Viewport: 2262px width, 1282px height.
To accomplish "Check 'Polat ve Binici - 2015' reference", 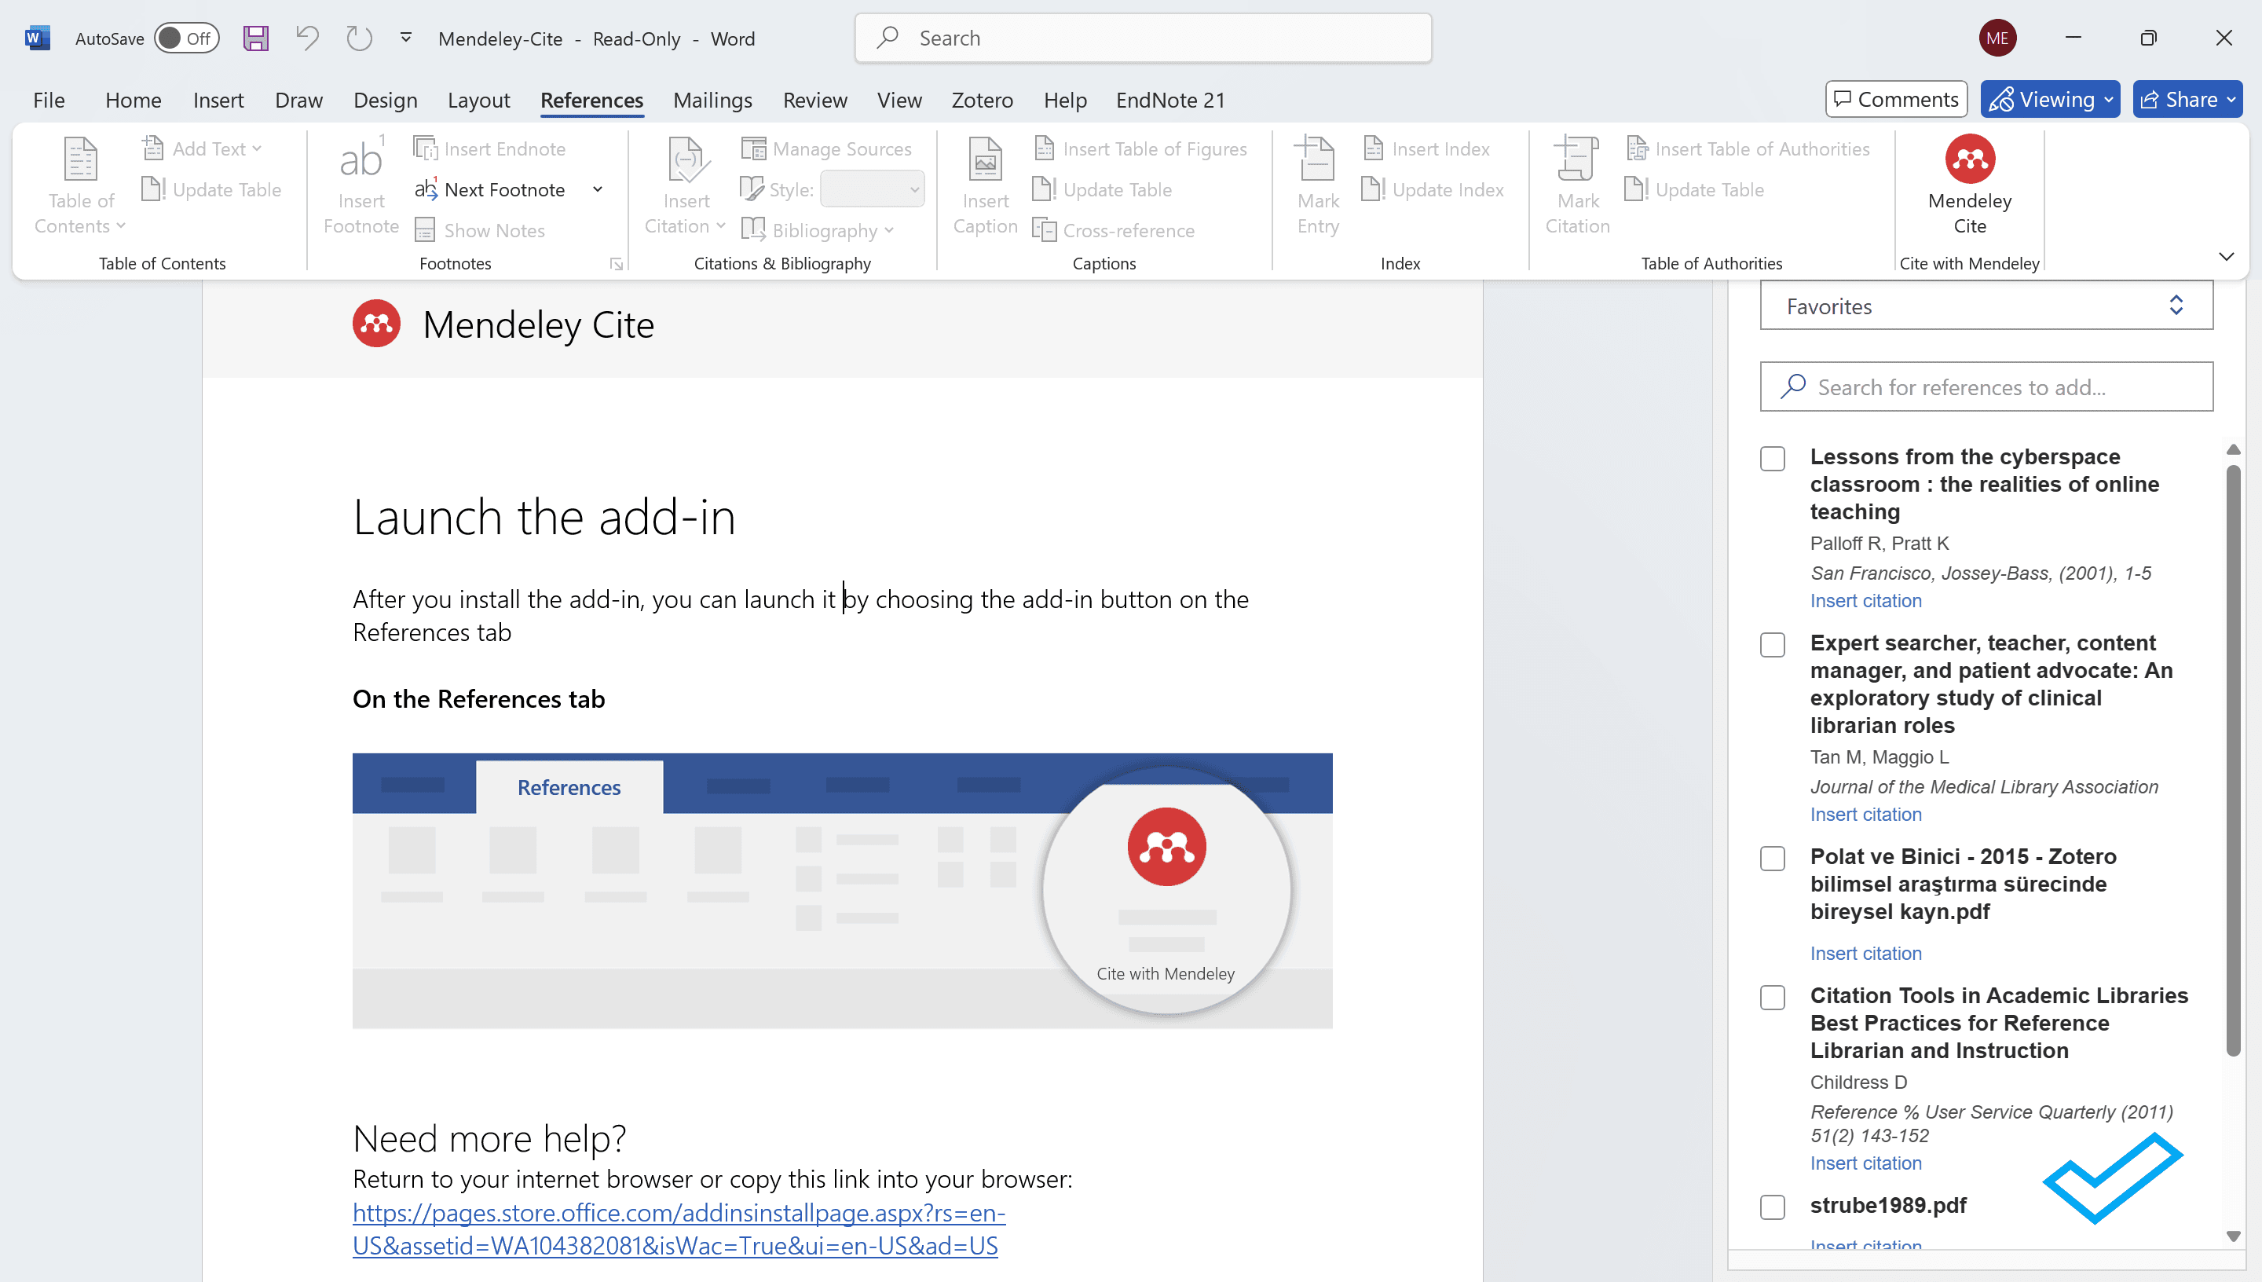I will pyautogui.click(x=1773, y=859).
